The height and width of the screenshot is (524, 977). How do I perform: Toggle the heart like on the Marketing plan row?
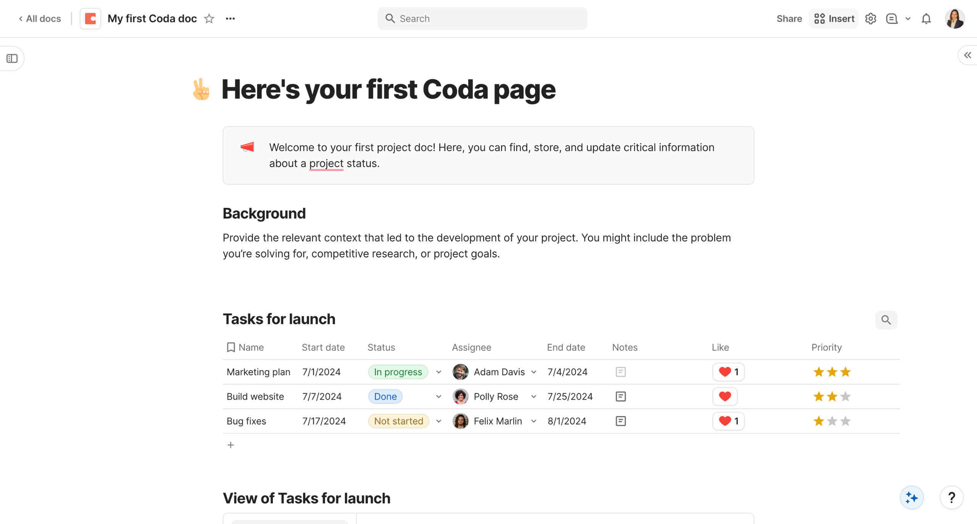point(725,372)
